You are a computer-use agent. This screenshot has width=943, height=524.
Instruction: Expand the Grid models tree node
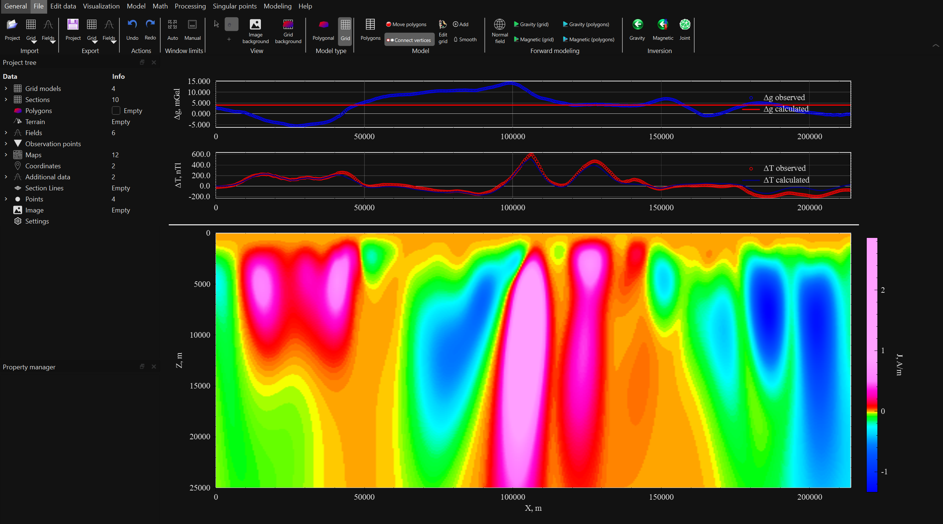[6, 88]
